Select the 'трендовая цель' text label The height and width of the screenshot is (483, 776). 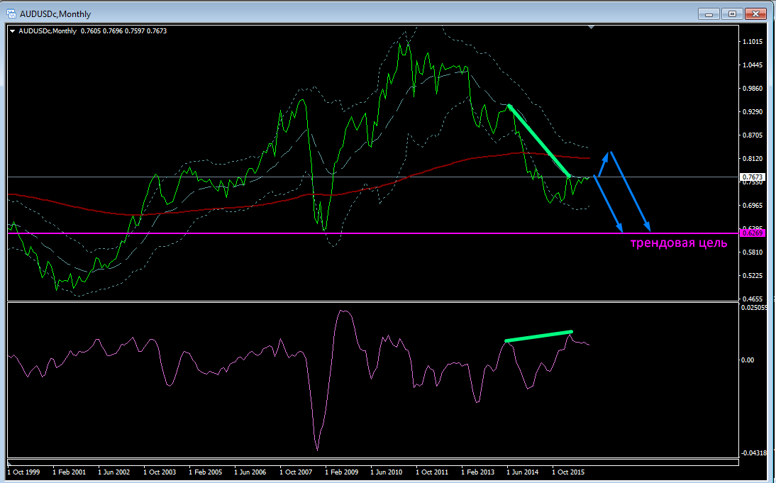coord(679,244)
